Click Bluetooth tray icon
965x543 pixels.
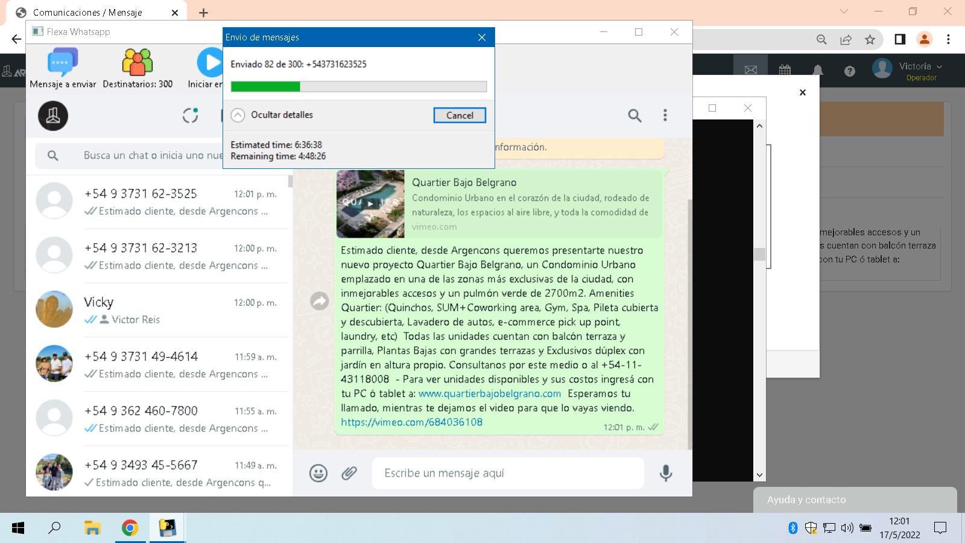click(793, 528)
